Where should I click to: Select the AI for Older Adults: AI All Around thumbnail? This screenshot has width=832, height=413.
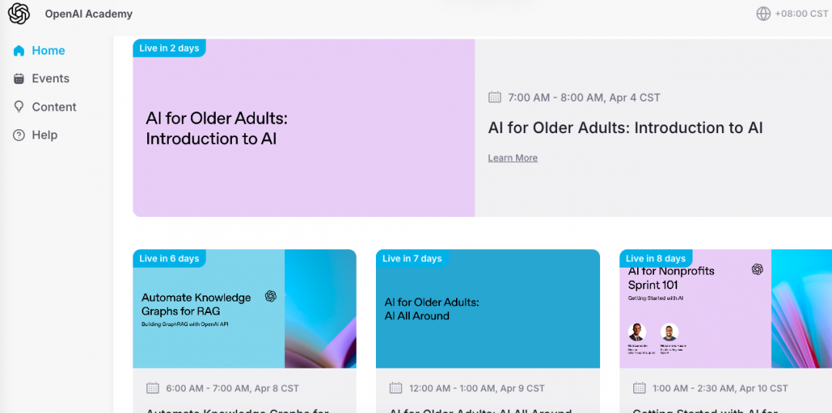click(488, 308)
